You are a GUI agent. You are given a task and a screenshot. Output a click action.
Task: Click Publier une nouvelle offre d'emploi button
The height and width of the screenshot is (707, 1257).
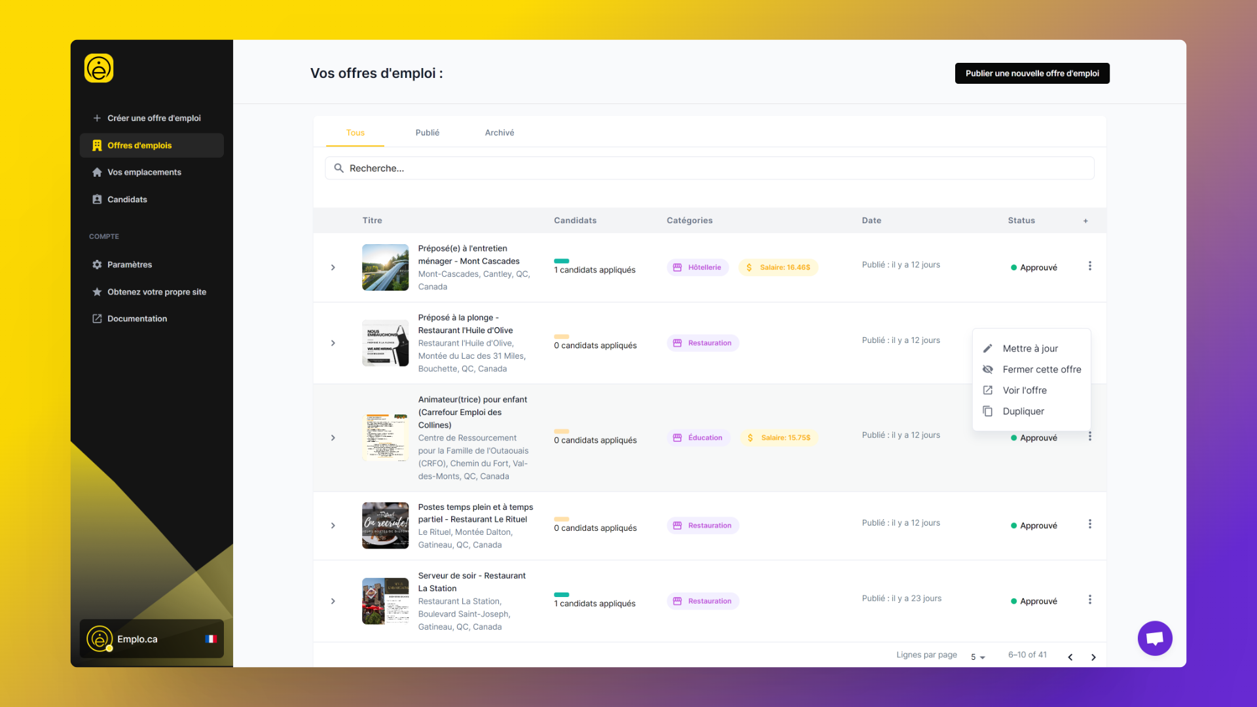[x=1032, y=73]
